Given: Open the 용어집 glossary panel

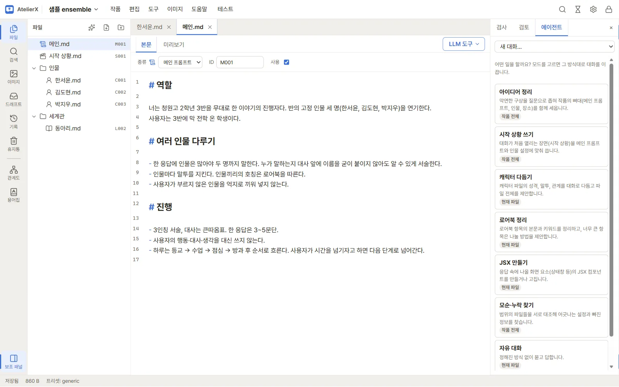Looking at the screenshot, I should [x=14, y=195].
